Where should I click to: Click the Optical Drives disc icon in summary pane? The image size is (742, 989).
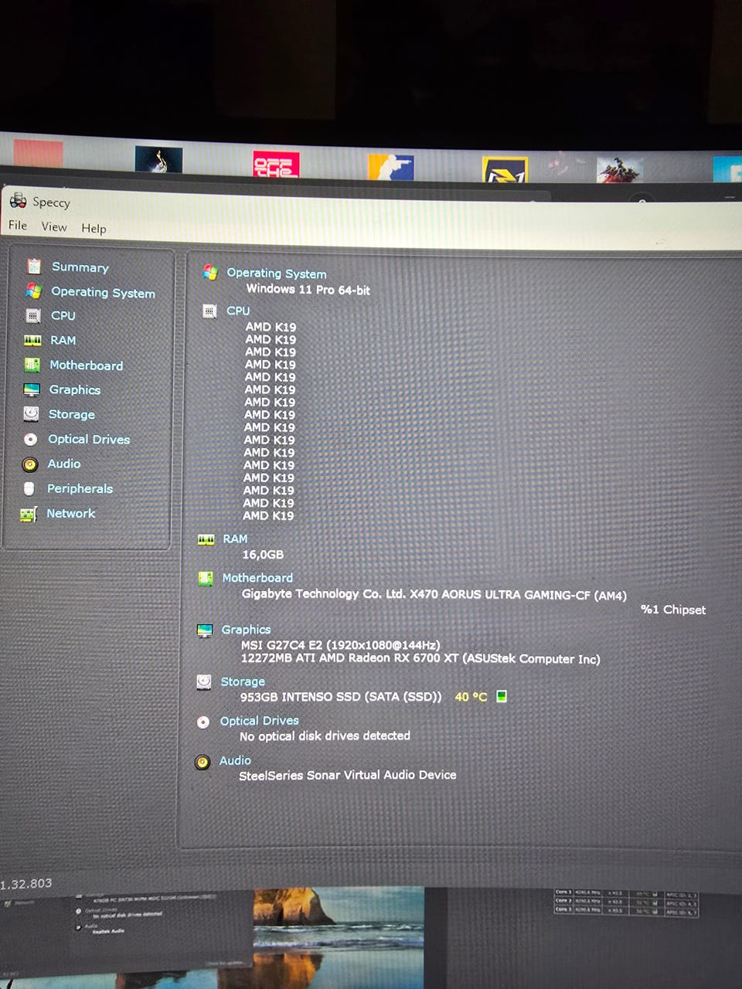pos(203,722)
